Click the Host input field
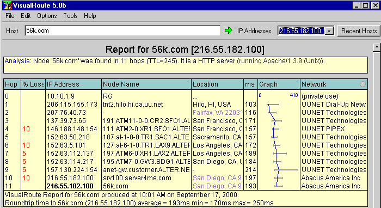 point(122,30)
